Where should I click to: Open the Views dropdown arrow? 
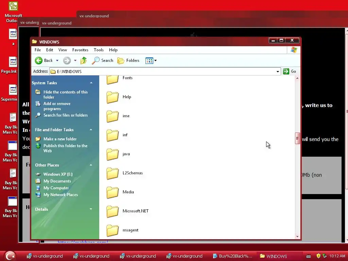pos(155,60)
